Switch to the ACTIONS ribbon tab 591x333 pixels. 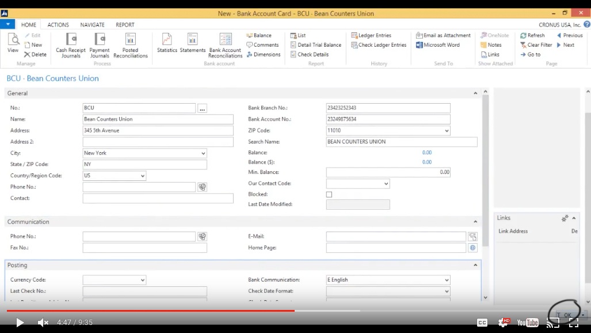click(x=58, y=25)
